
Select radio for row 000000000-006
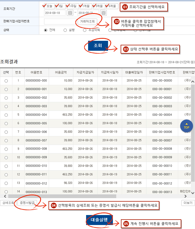[6, 132]
